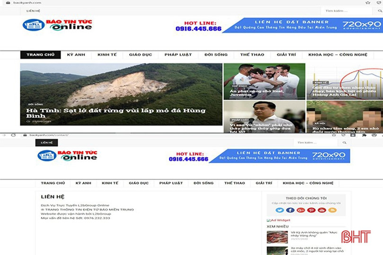
Task: Click the red Google Plus icon
Action: (301, 210)
